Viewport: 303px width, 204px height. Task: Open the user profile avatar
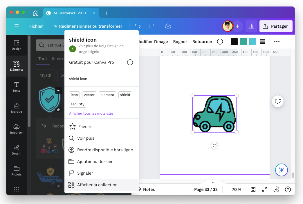pyautogui.click(x=228, y=26)
